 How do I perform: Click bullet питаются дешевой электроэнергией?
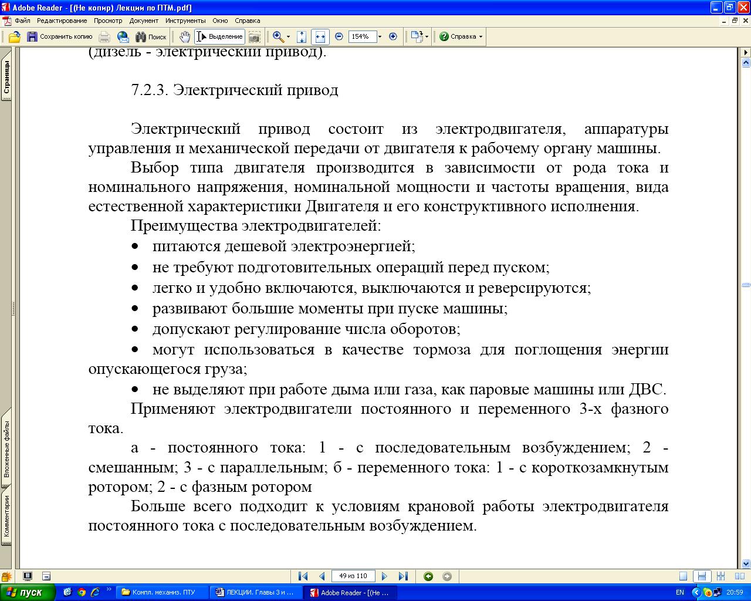(283, 247)
